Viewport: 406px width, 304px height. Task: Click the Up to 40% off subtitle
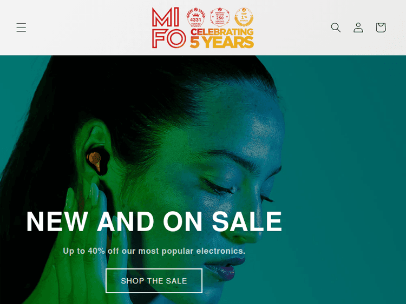point(154,251)
